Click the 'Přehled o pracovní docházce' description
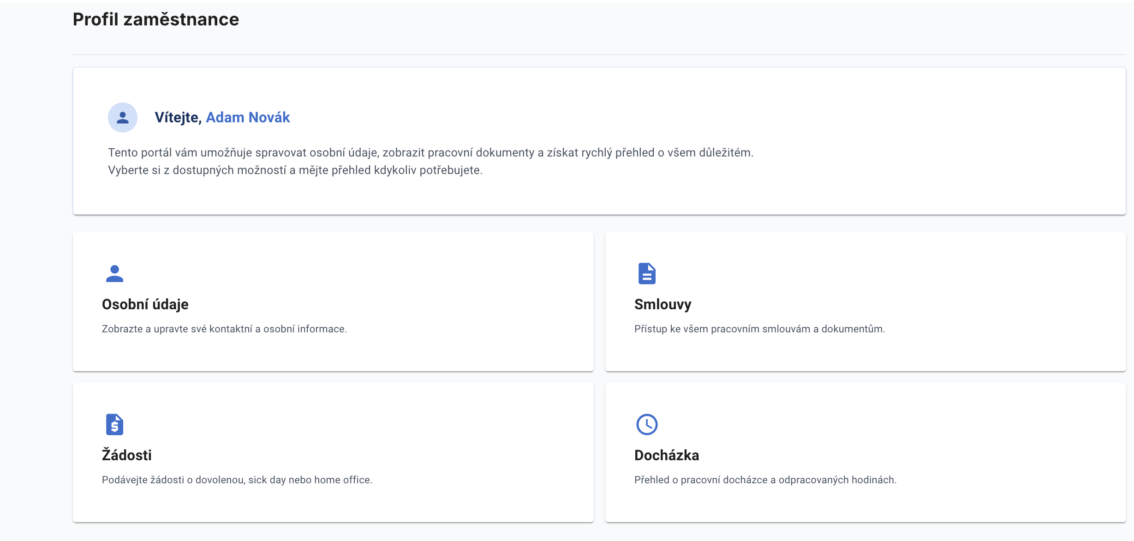Viewport: 1134px width, 541px height. click(x=765, y=480)
